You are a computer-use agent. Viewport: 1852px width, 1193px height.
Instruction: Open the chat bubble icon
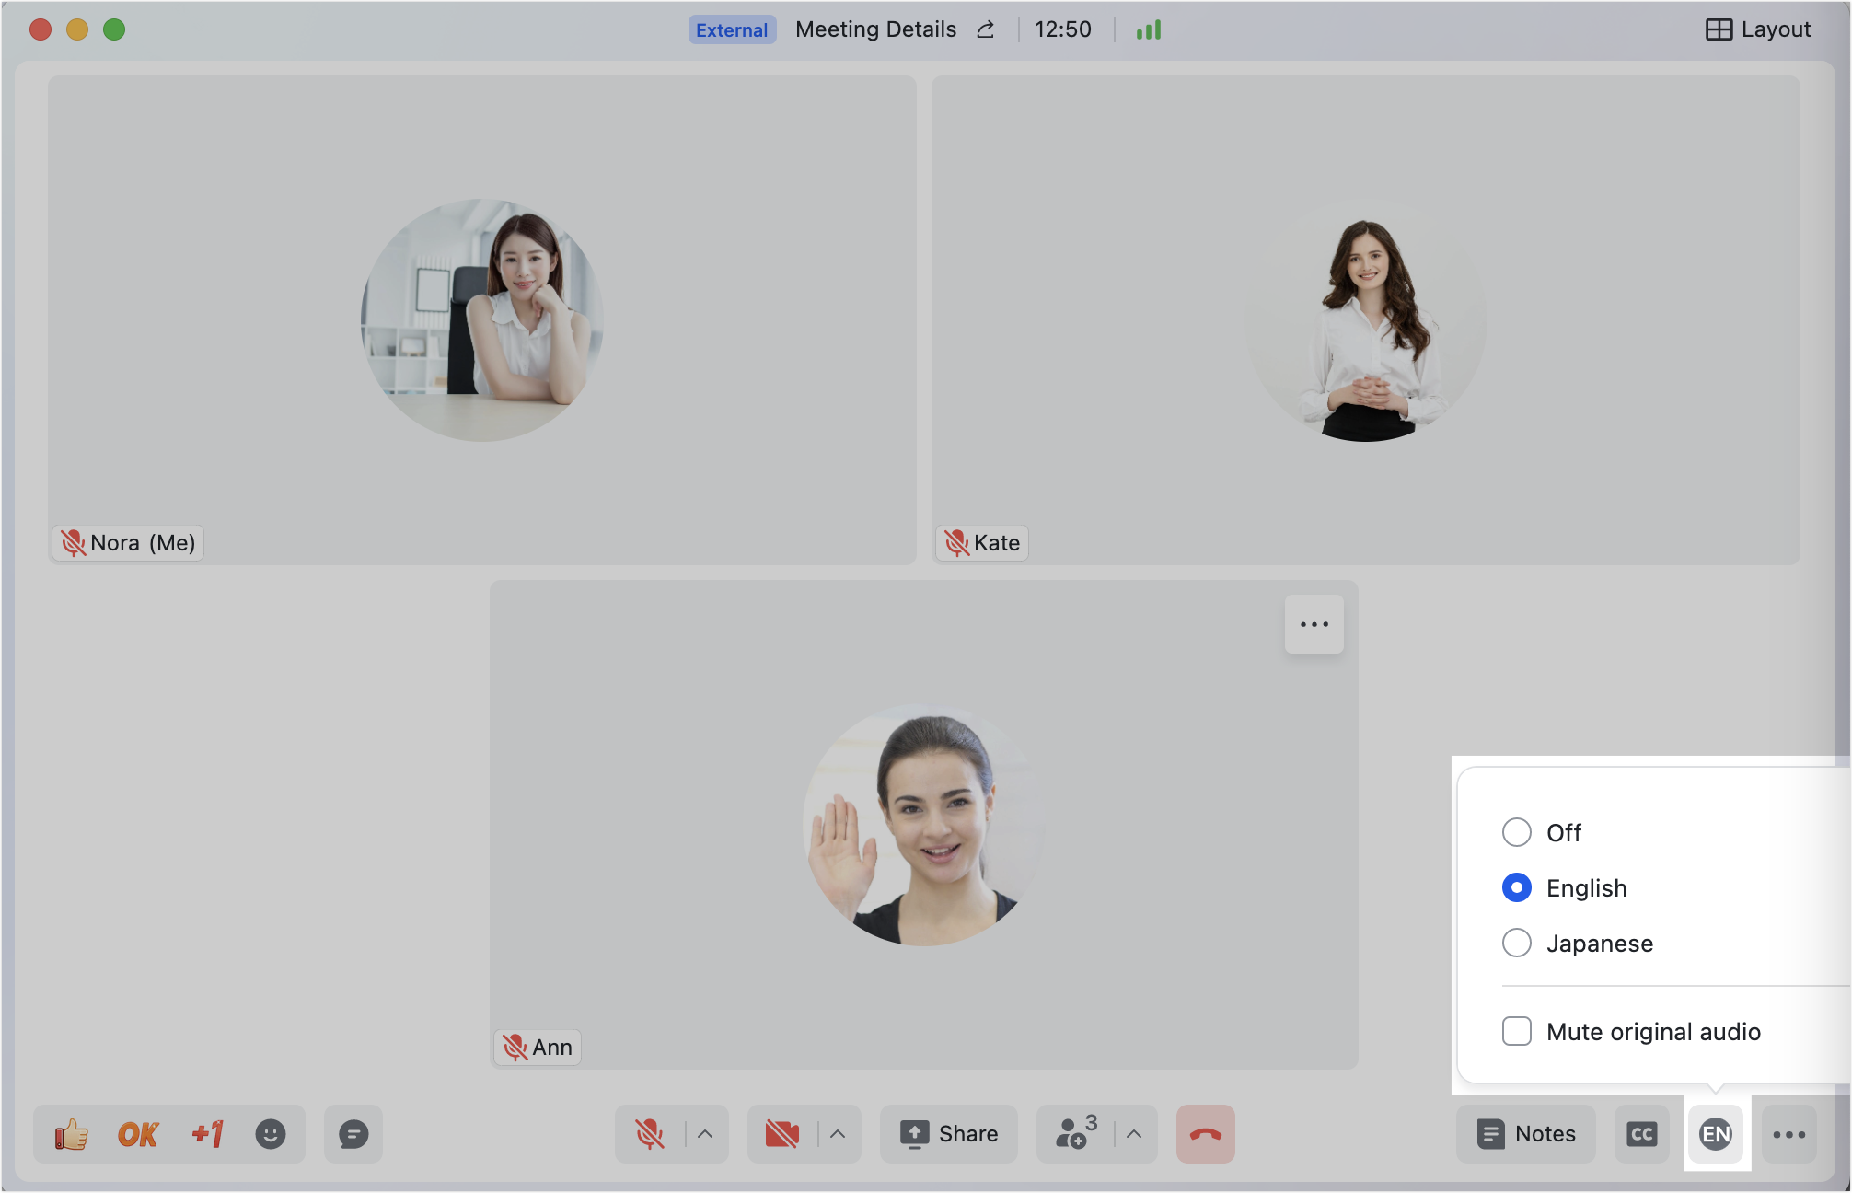pyautogui.click(x=353, y=1134)
